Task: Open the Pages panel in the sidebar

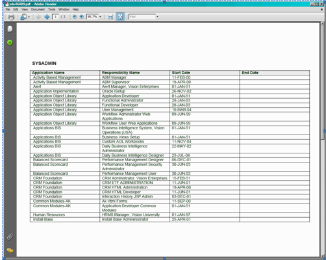Action: [10, 29]
